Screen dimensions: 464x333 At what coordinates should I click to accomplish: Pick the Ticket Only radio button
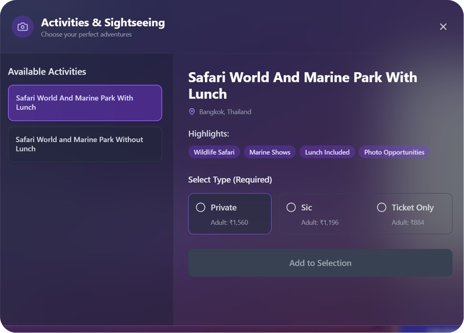coord(381,207)
